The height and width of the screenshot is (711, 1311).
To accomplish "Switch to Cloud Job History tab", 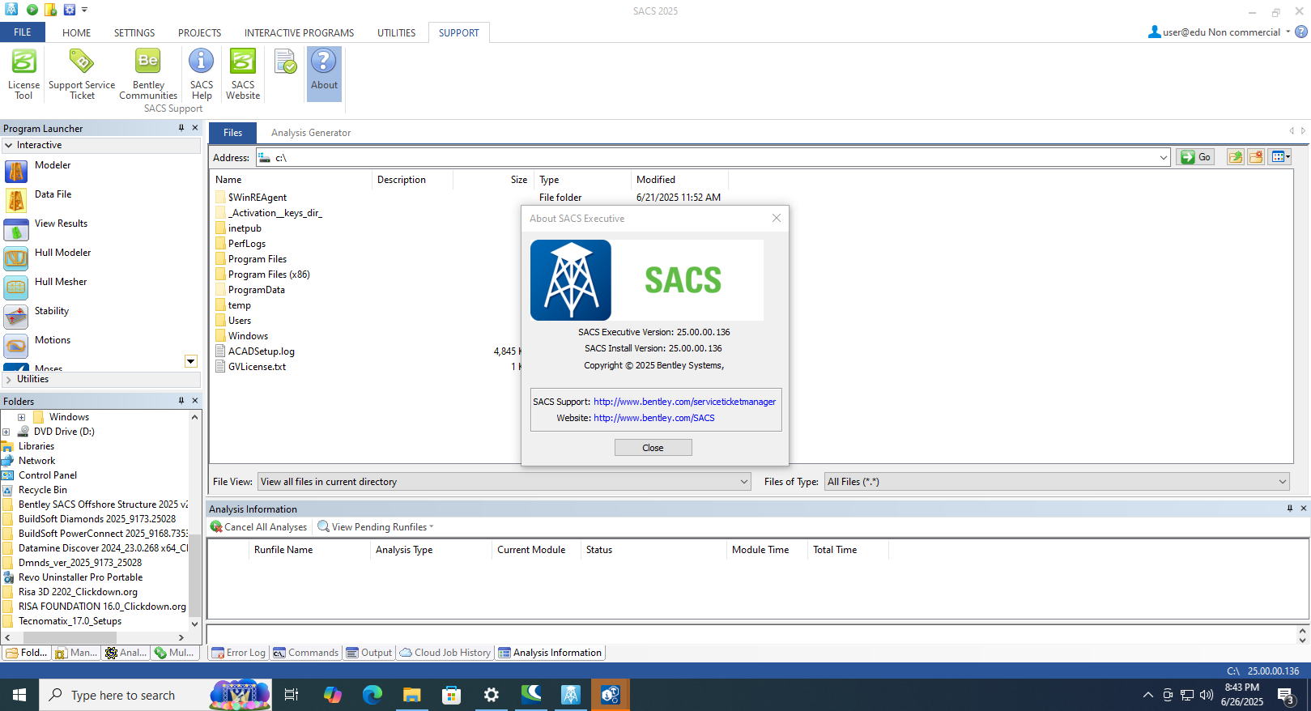I will [445, 653].
